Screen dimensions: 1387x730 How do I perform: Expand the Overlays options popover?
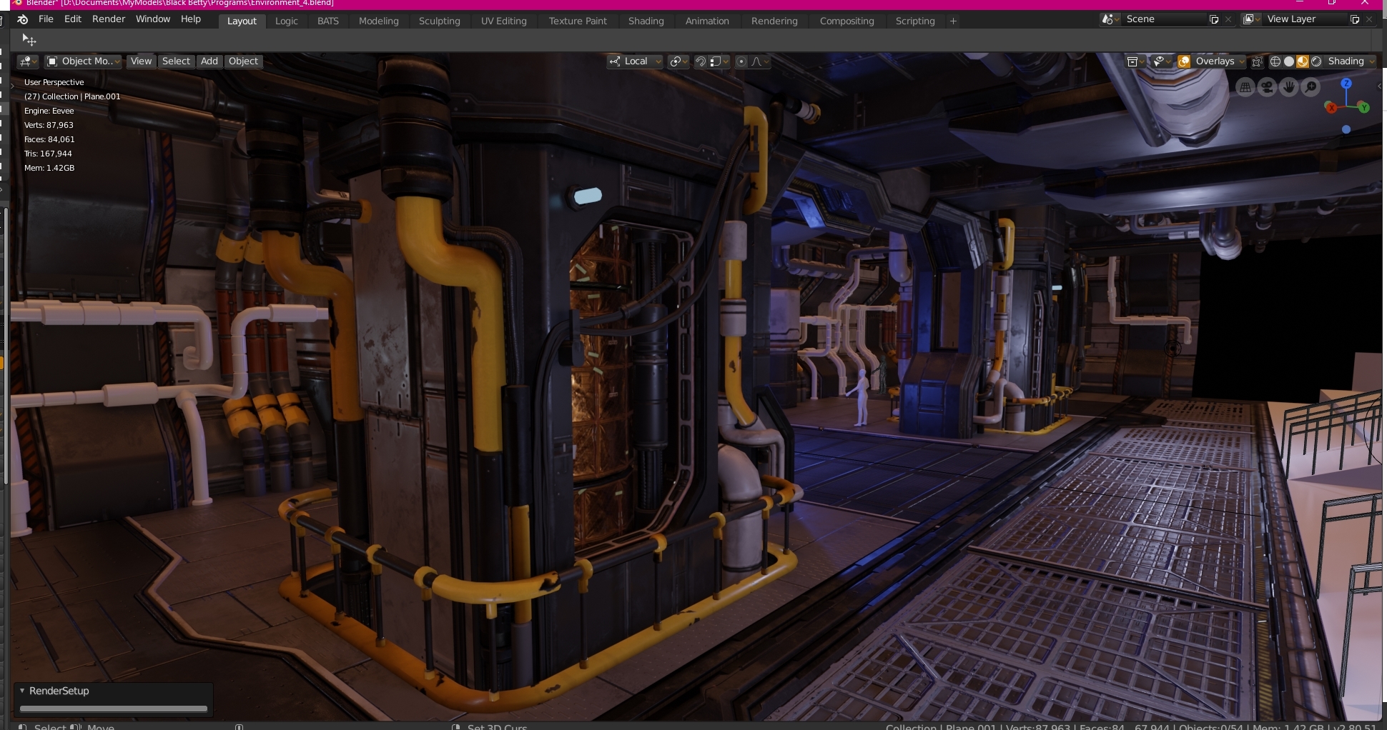[x=1220, y=61]
